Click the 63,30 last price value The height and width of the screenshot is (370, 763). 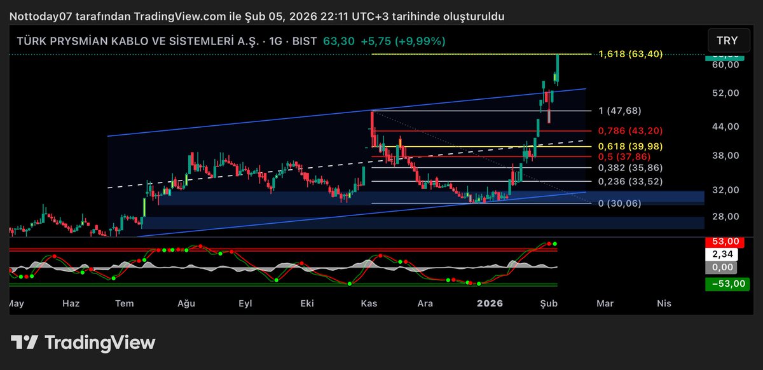coord(338,41)
